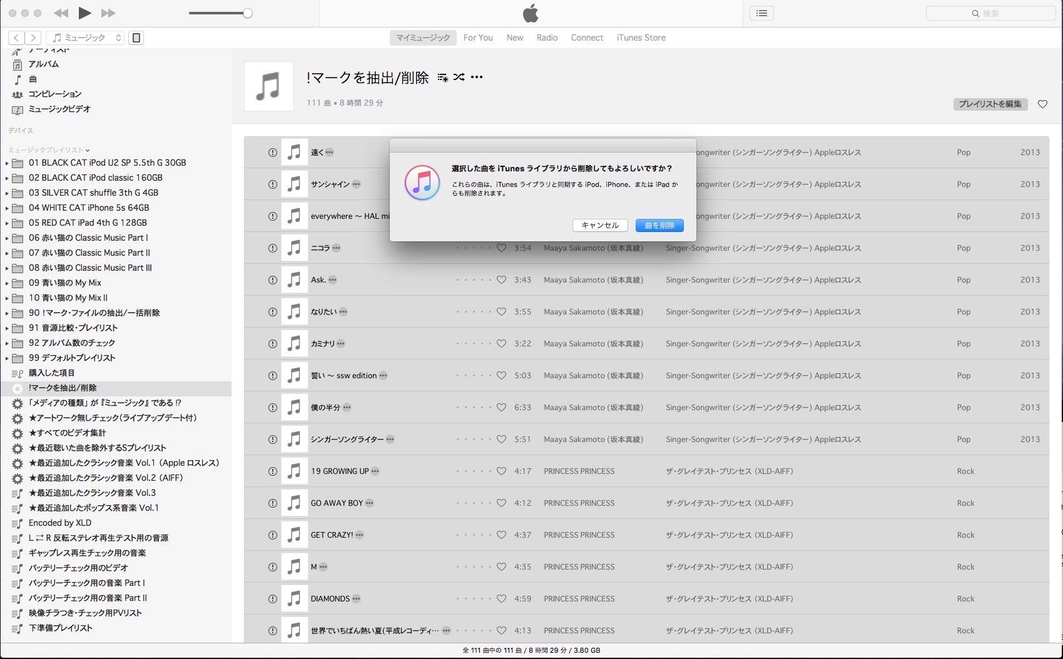Toggle the heart on the Ask. row
Image resolution: width=1063 pixels, height=659 pixels.
pos(501,280)
